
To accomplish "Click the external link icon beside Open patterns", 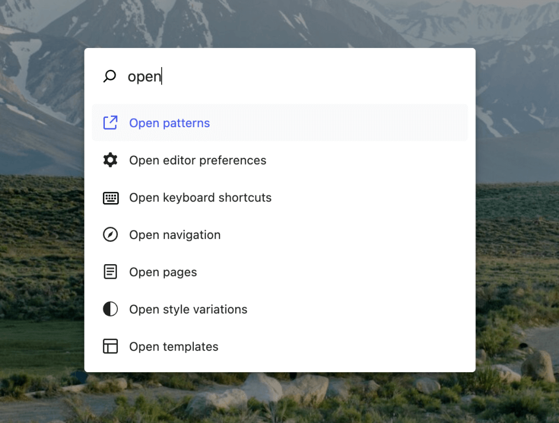I will pos(110,123).
